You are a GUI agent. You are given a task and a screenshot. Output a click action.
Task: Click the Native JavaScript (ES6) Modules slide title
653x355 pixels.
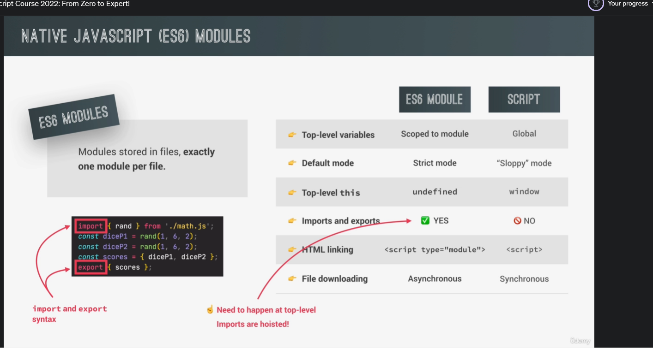[x=136, y=36]
